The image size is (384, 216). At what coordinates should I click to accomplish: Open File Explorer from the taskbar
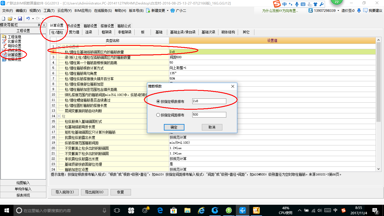(188, 210)
